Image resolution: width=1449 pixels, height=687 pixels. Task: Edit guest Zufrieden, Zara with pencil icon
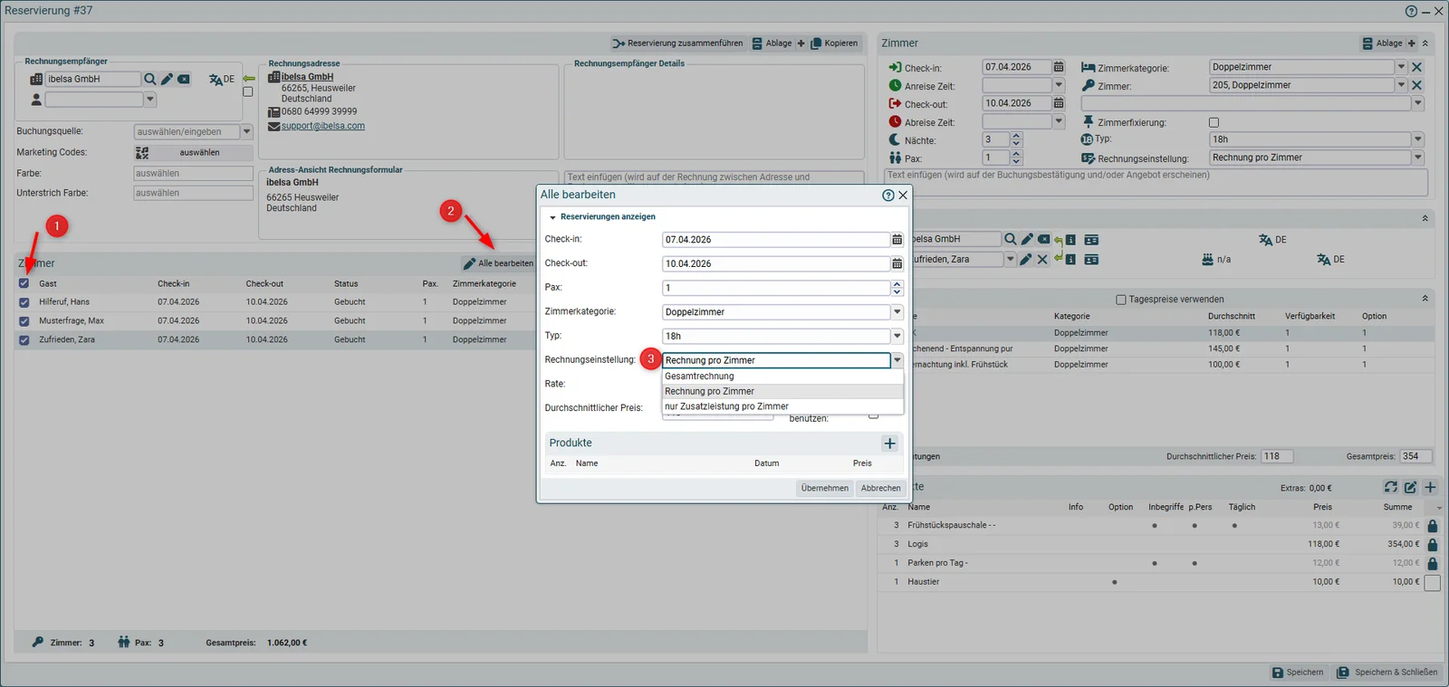pyautogui.click(x=1026, y=260)
